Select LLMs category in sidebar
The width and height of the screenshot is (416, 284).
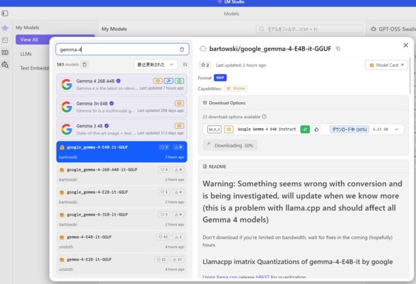[x=26, y=53]
